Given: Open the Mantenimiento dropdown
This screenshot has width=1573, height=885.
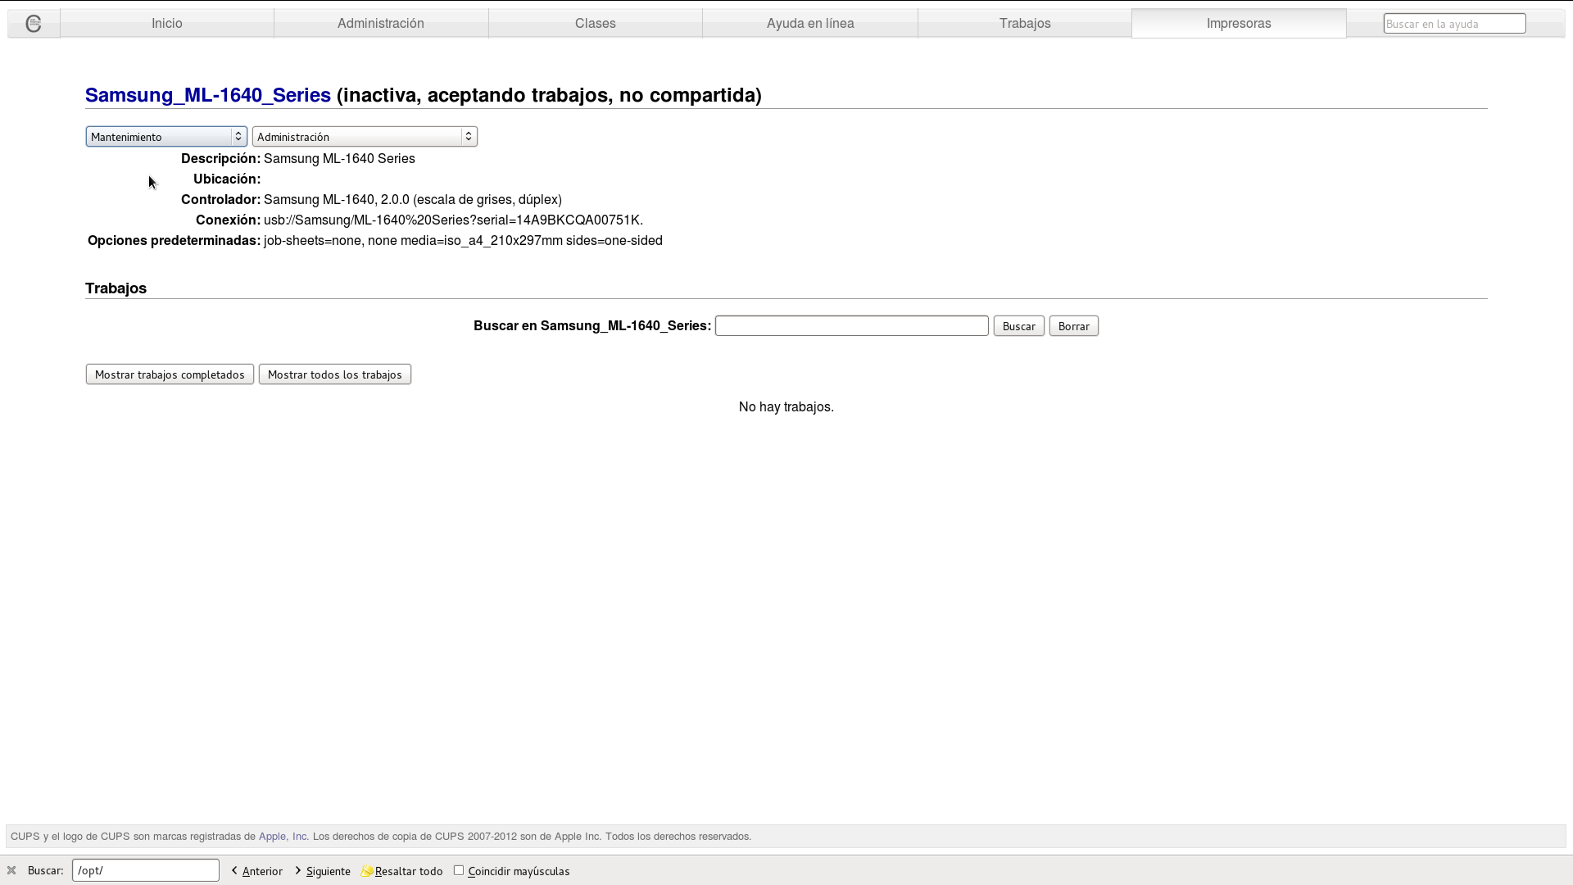Looking at the screenshot, I should click(x=166, y=137).
